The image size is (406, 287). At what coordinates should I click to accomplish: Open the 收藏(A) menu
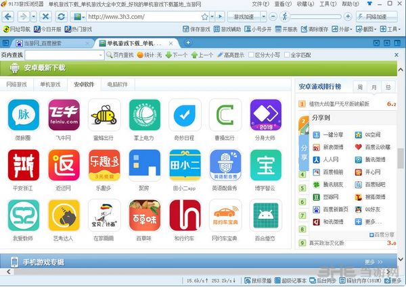coord(305,4)
